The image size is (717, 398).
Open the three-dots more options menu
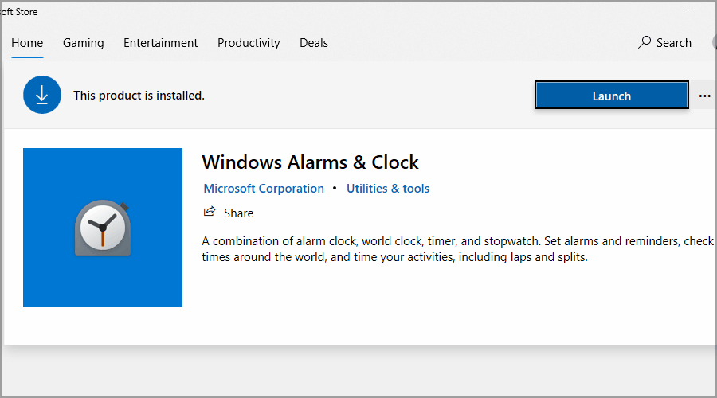[705, 96]
